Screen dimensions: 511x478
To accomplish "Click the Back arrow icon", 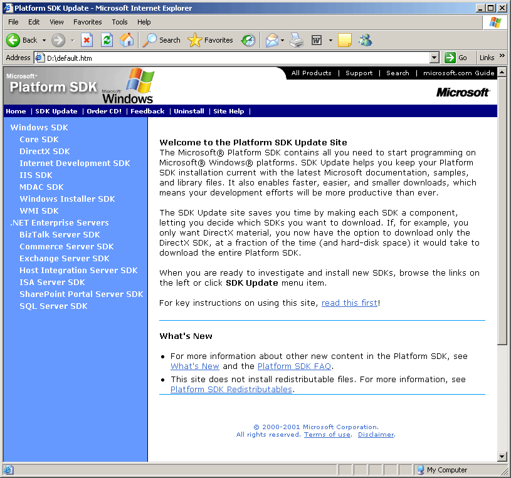I will pos(13,40).
